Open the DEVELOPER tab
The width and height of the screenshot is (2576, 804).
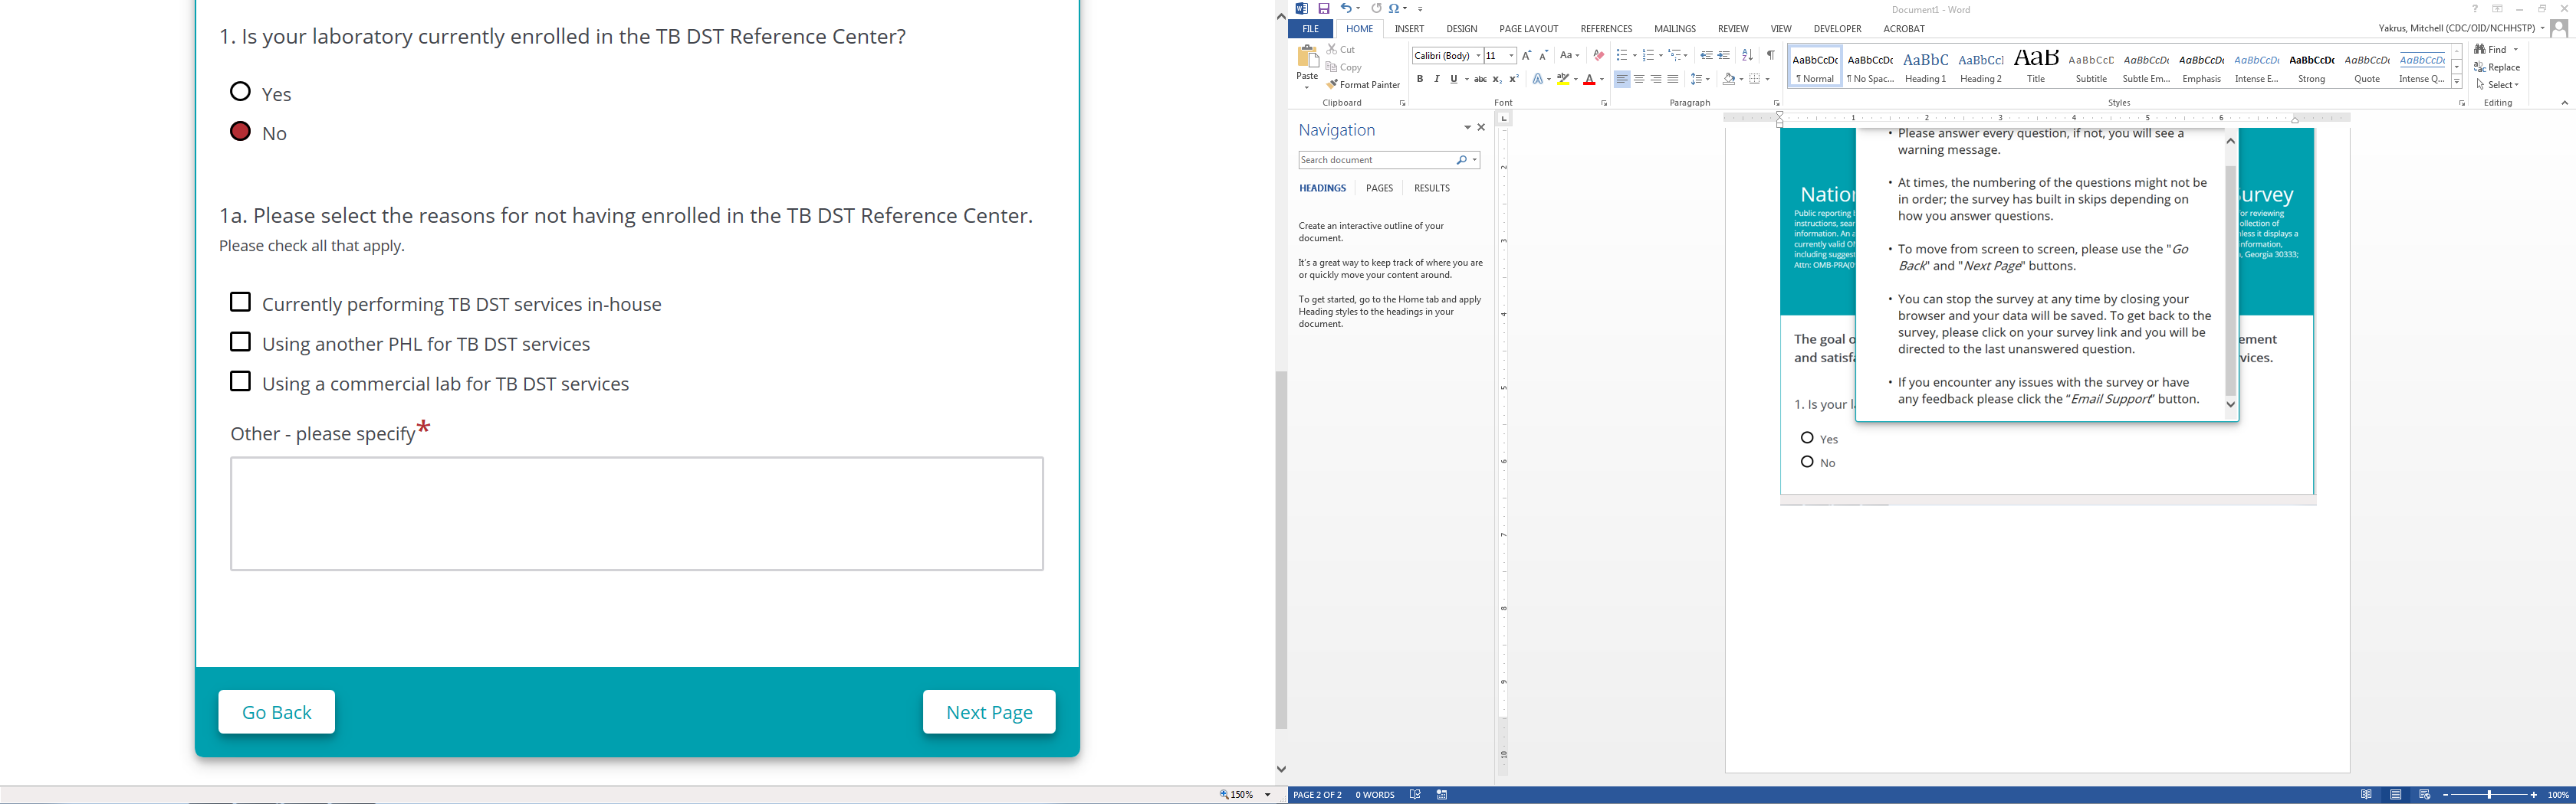(x=1838, y=29)
